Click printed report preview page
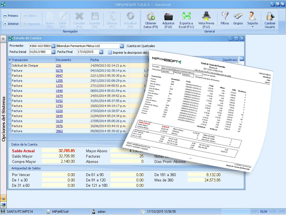 click(x=198, y=110)
